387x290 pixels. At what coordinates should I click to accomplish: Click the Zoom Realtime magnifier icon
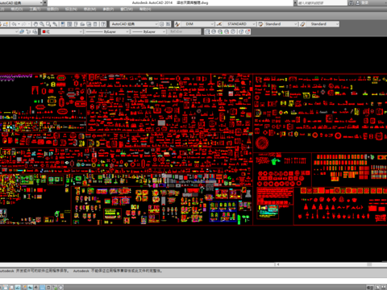point(42,24)
